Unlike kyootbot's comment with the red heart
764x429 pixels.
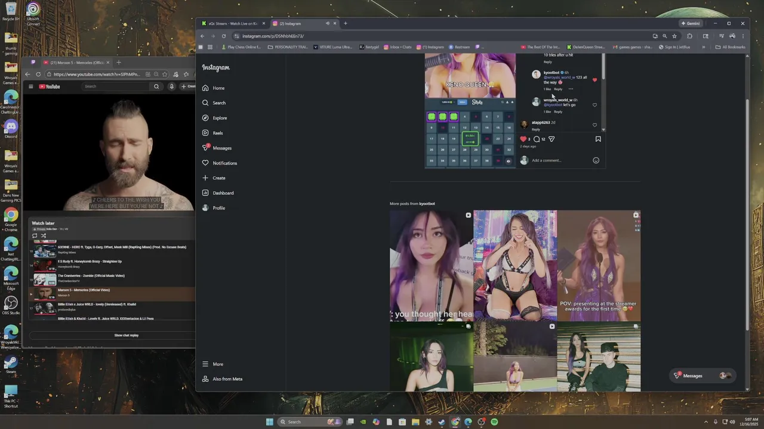click(594, 80)
